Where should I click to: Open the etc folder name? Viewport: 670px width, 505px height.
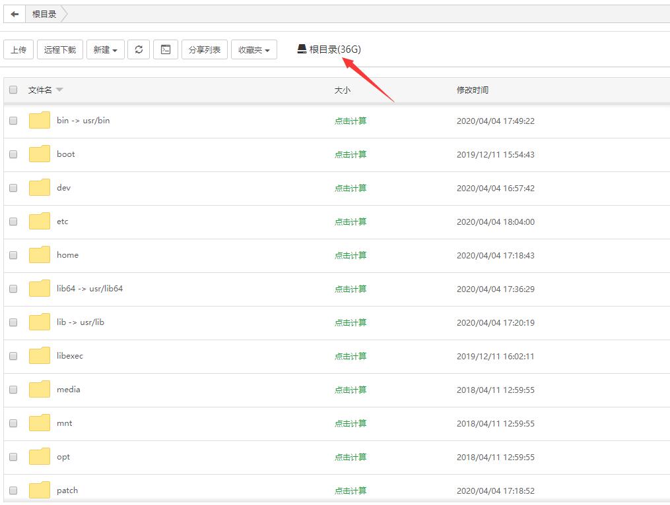[x=63, y=221]
